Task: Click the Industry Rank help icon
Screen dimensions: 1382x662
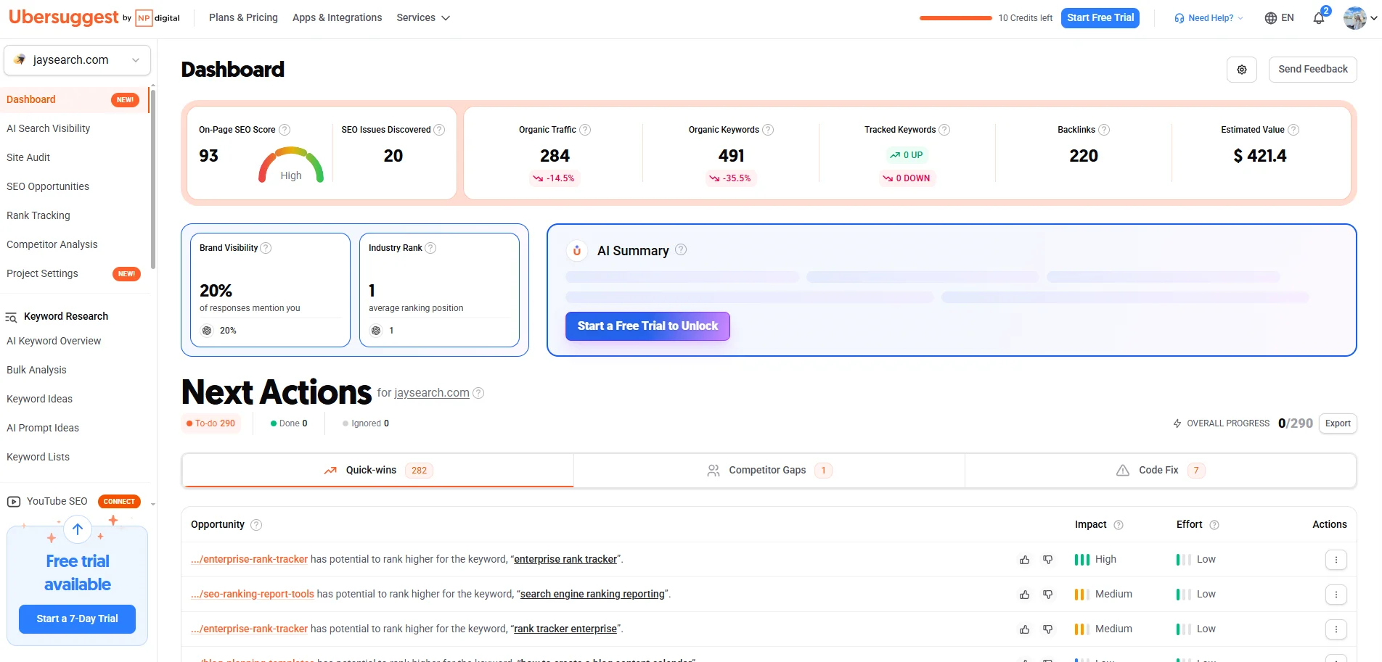Action: (x=430, y=248)
